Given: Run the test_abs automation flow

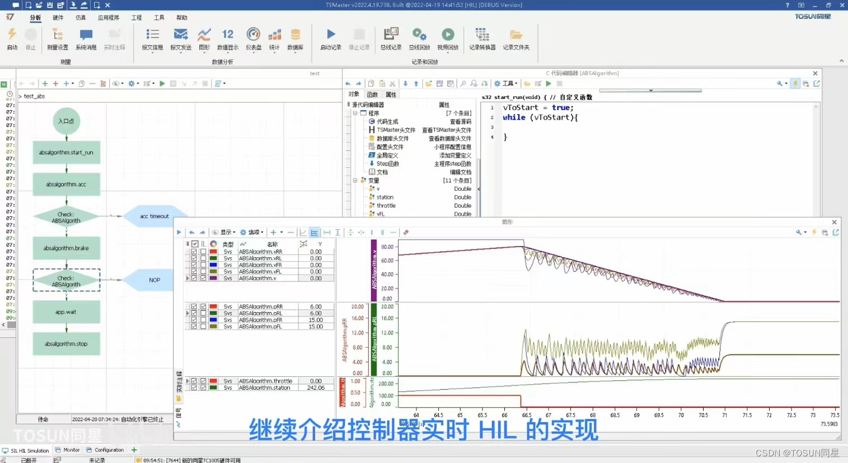Looking at the screenshot, I should point(162,83).
